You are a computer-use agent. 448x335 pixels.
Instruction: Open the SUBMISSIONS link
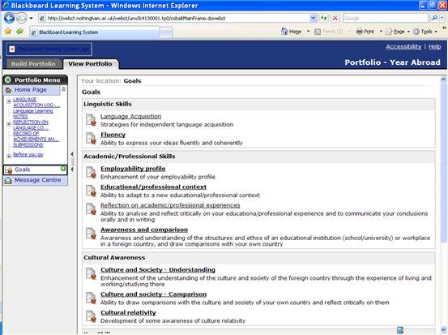[28, 145]
